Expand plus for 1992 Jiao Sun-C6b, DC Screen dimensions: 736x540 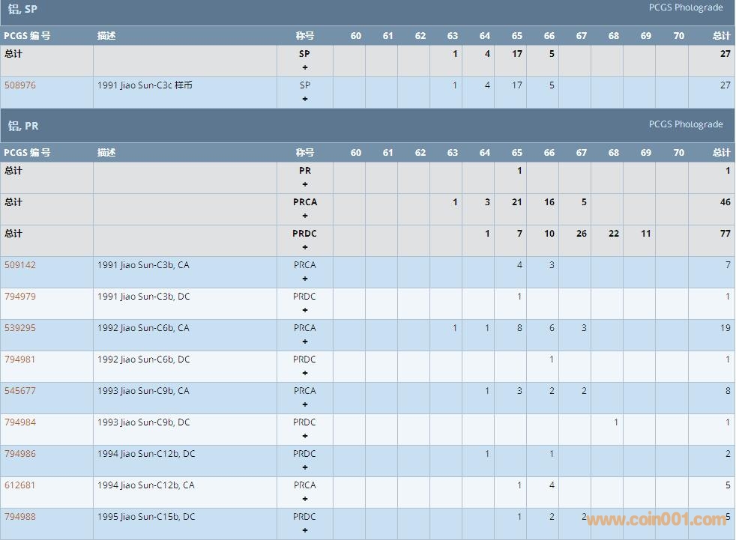[x=305, y=373]
